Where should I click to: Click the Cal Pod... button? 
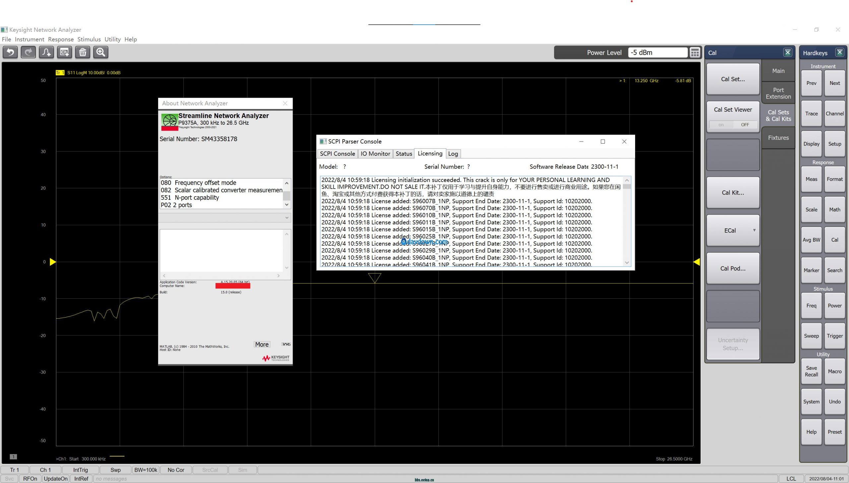[733, 268]
